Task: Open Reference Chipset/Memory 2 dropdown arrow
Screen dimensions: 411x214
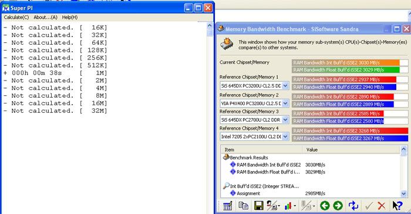Action: (x=285, y=103)
